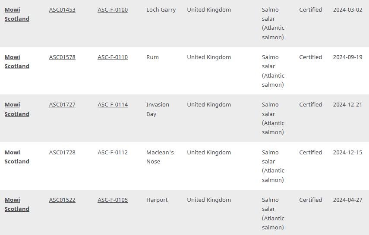Image resolution: width=369 pixels, height=235 pixels.
Task: Open Mowi Scotland link in Invasion Bay row
Action: [x=17, y=109]
